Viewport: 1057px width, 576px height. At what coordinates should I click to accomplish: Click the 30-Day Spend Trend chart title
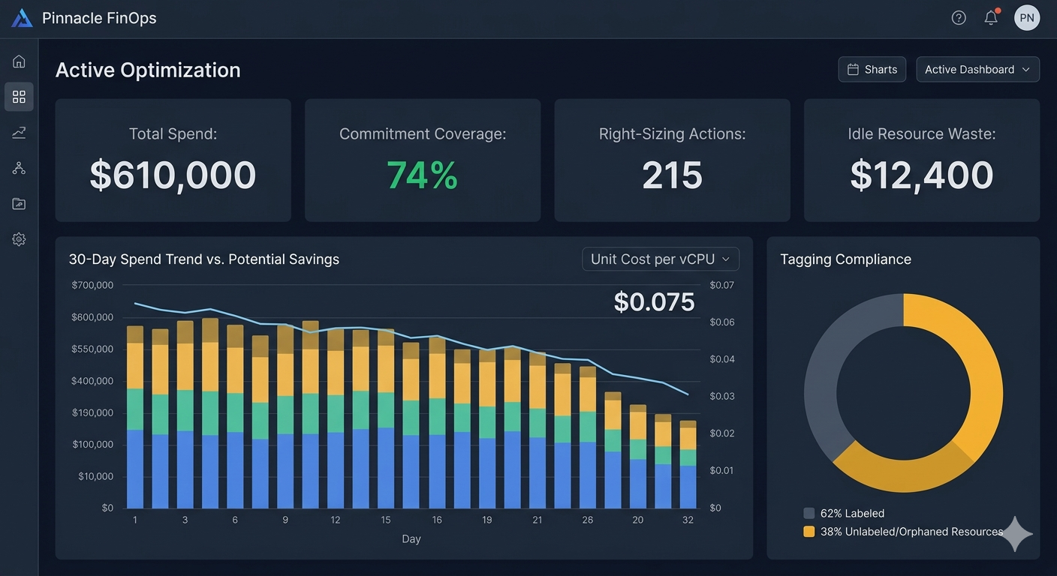203,259
